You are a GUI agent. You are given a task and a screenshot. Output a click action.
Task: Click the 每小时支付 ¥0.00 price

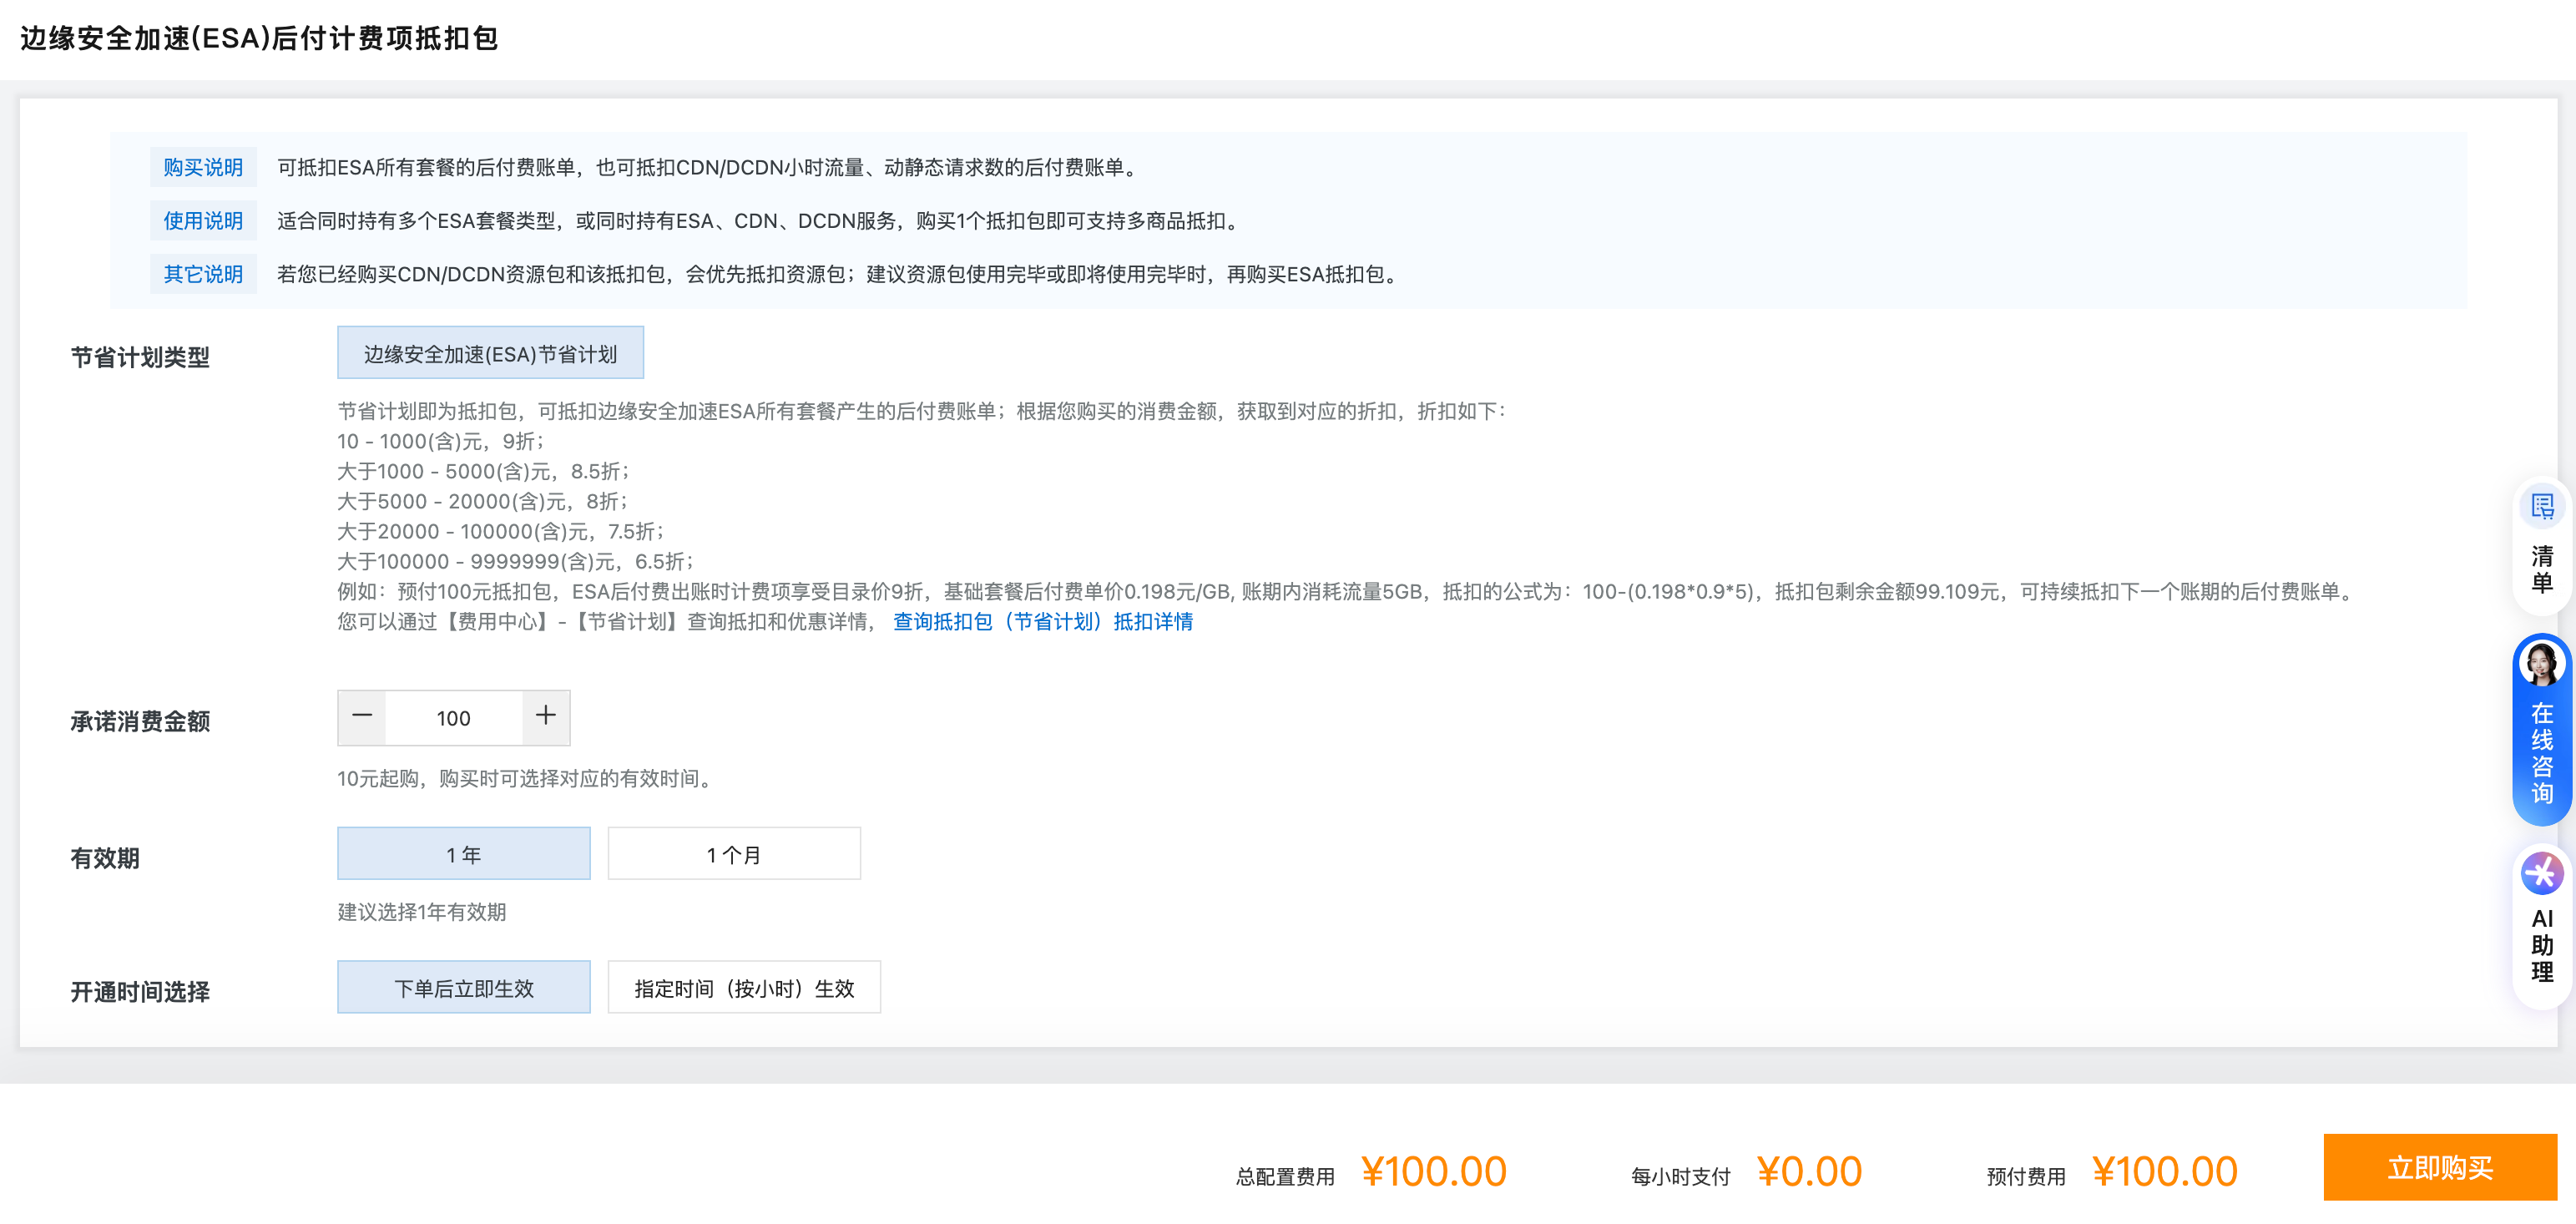[x=1809, y=1171]
